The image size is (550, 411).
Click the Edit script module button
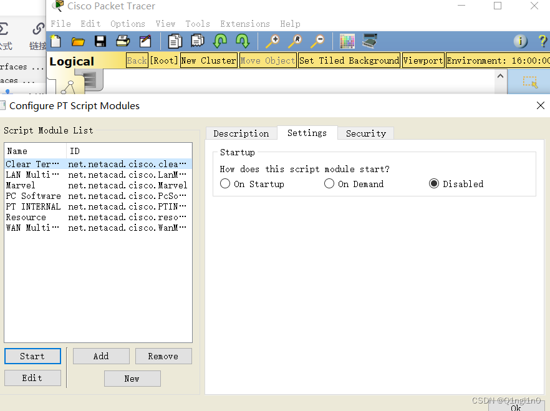32,378
